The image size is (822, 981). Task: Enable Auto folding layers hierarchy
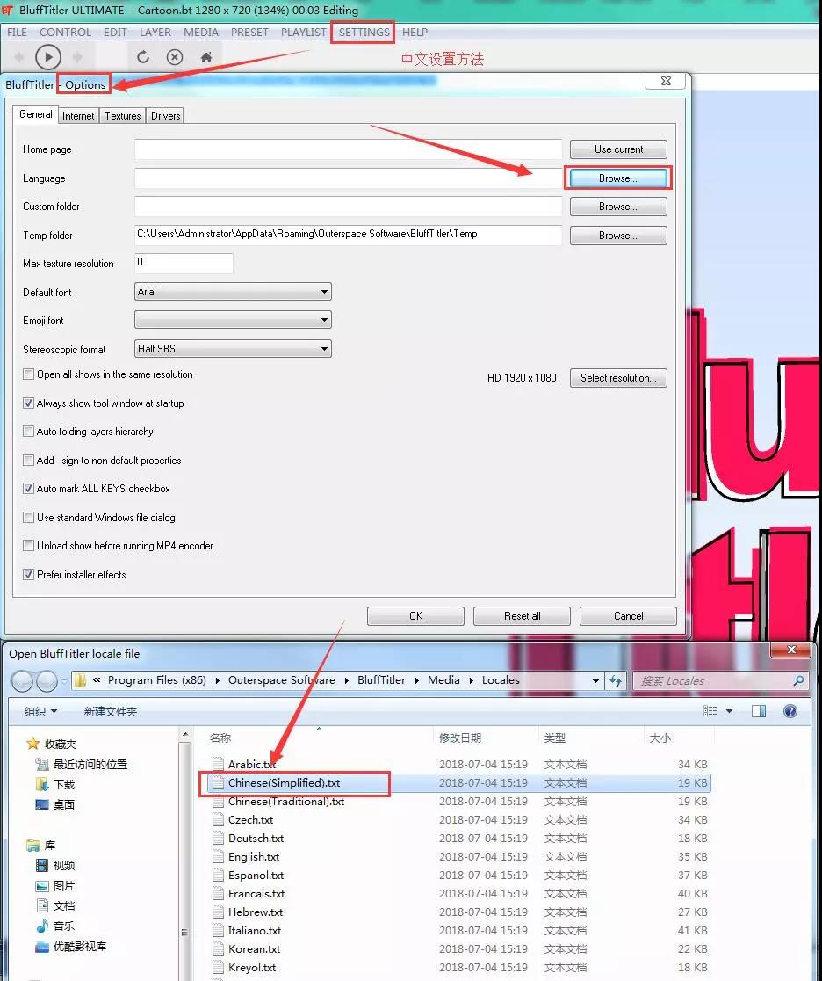click(x=28, y=431)
